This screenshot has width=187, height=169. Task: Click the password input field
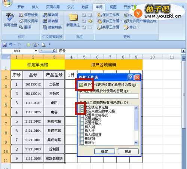(x=109, y=96)
